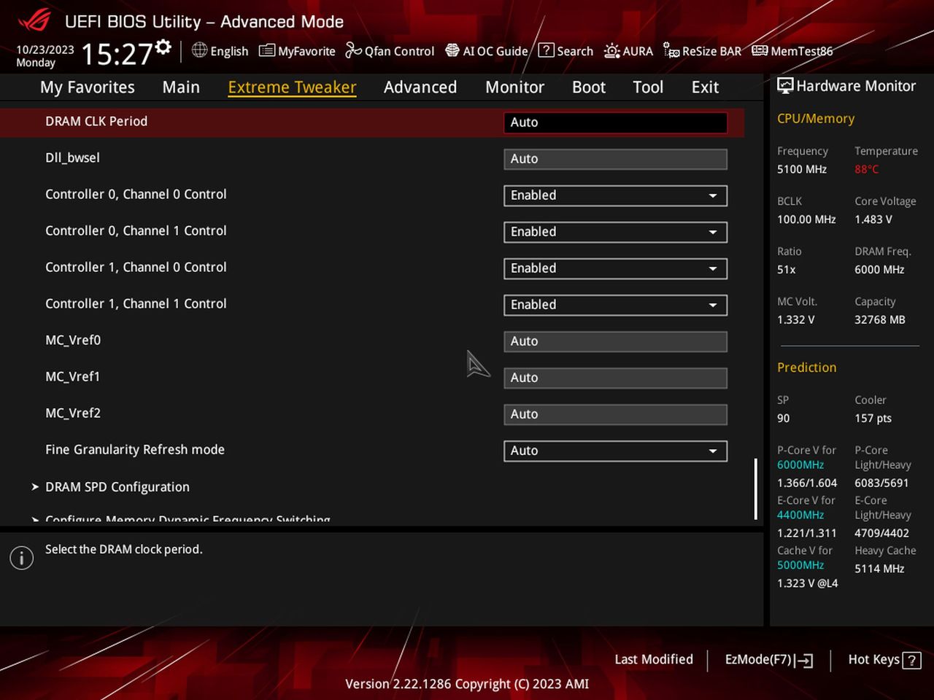Image resolution: width=934 pixels, height=700 pixels.
Task: Switch to My Favorites tab
Action: point(88,87)
